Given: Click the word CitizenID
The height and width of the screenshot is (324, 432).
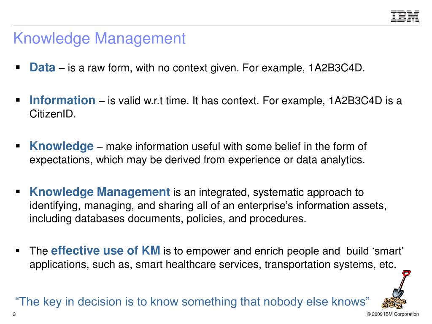Looking at the screenshot, I should point(53,114).
